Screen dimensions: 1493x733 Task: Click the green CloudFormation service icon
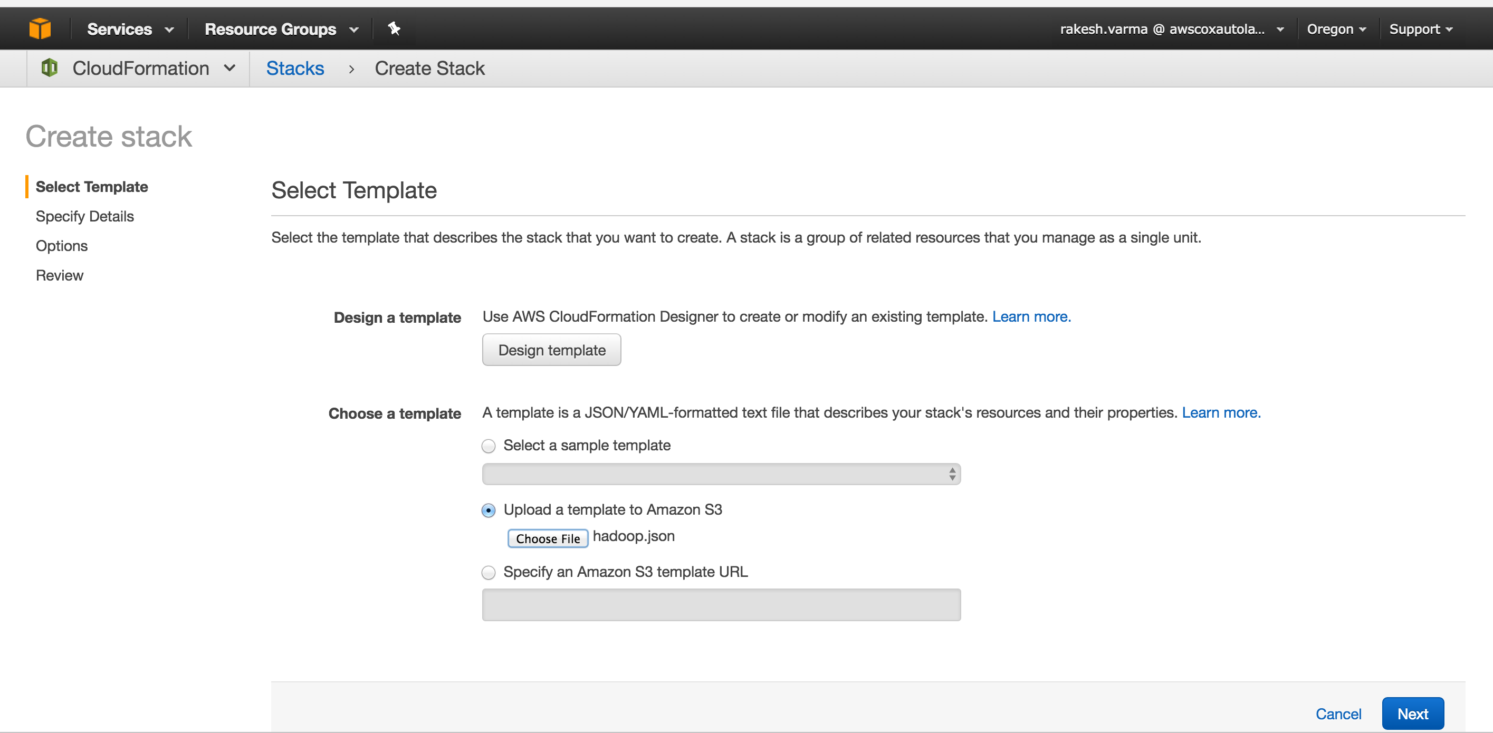click(x=49, y=68)
